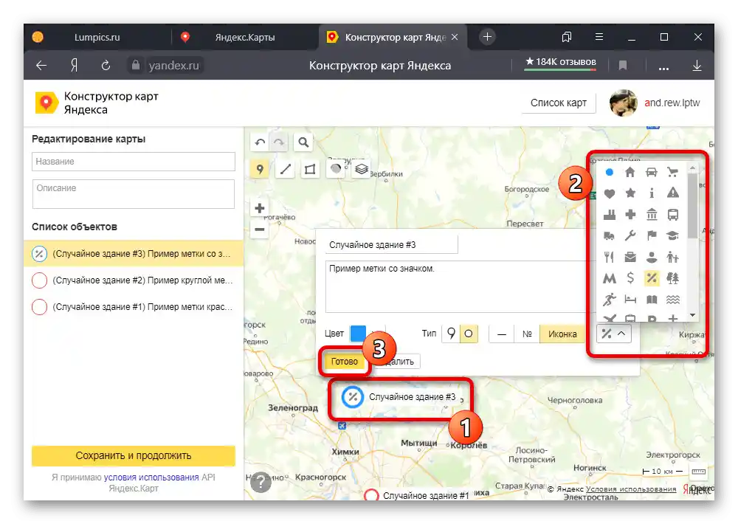Pick the warning triangle icon
The height and width of the screenshot is (524, 738).
(x=673, y=193)
